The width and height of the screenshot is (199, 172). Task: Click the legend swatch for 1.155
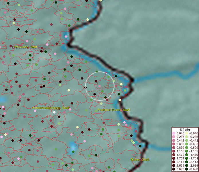pos(174,151)
